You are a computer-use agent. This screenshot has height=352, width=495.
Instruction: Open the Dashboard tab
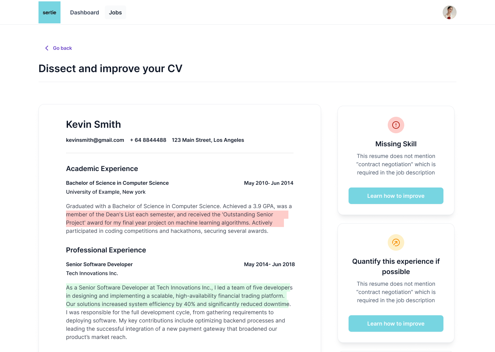(85, 12)
